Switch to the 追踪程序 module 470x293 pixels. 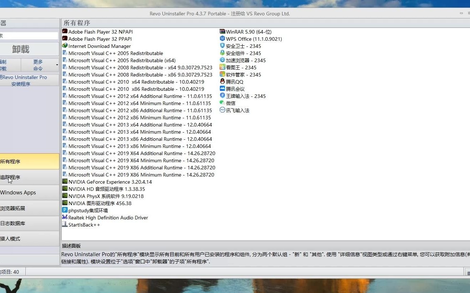(29, 177)
